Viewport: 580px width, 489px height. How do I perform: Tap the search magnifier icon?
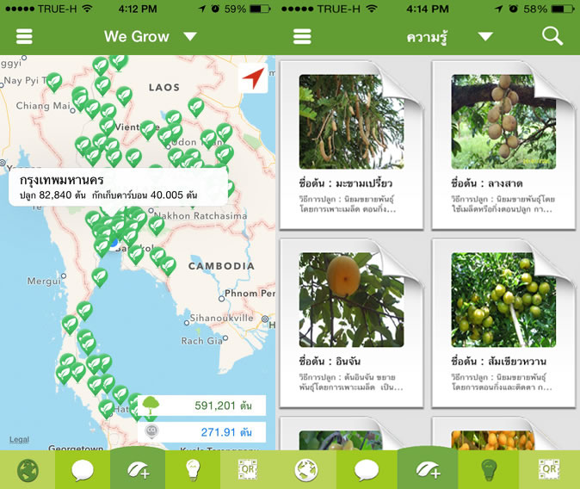(552, 36)
